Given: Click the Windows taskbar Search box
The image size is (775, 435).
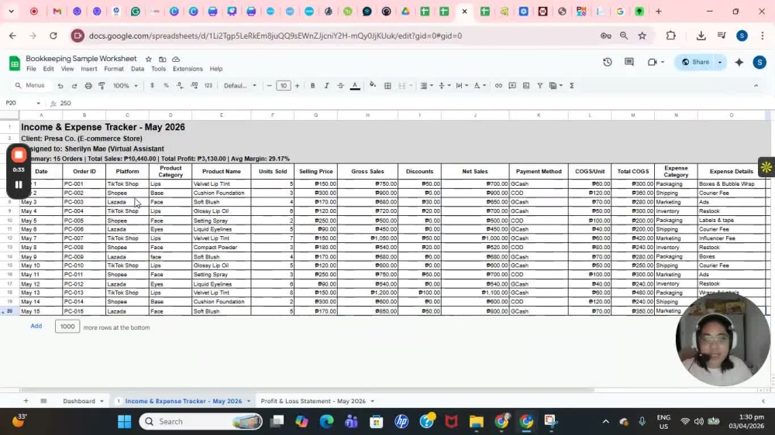Looking at the screenshot, I should point(201,422).
